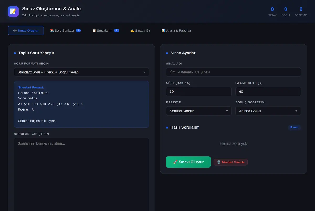
Task: Click the 0 soru badge
Action: point(294,127)
